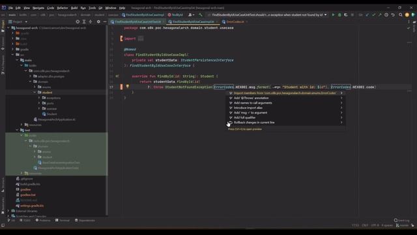The height and width of the screenshot is (235, 417).
Task: Open the Problems tool window
Action: [x=43, y=221]
